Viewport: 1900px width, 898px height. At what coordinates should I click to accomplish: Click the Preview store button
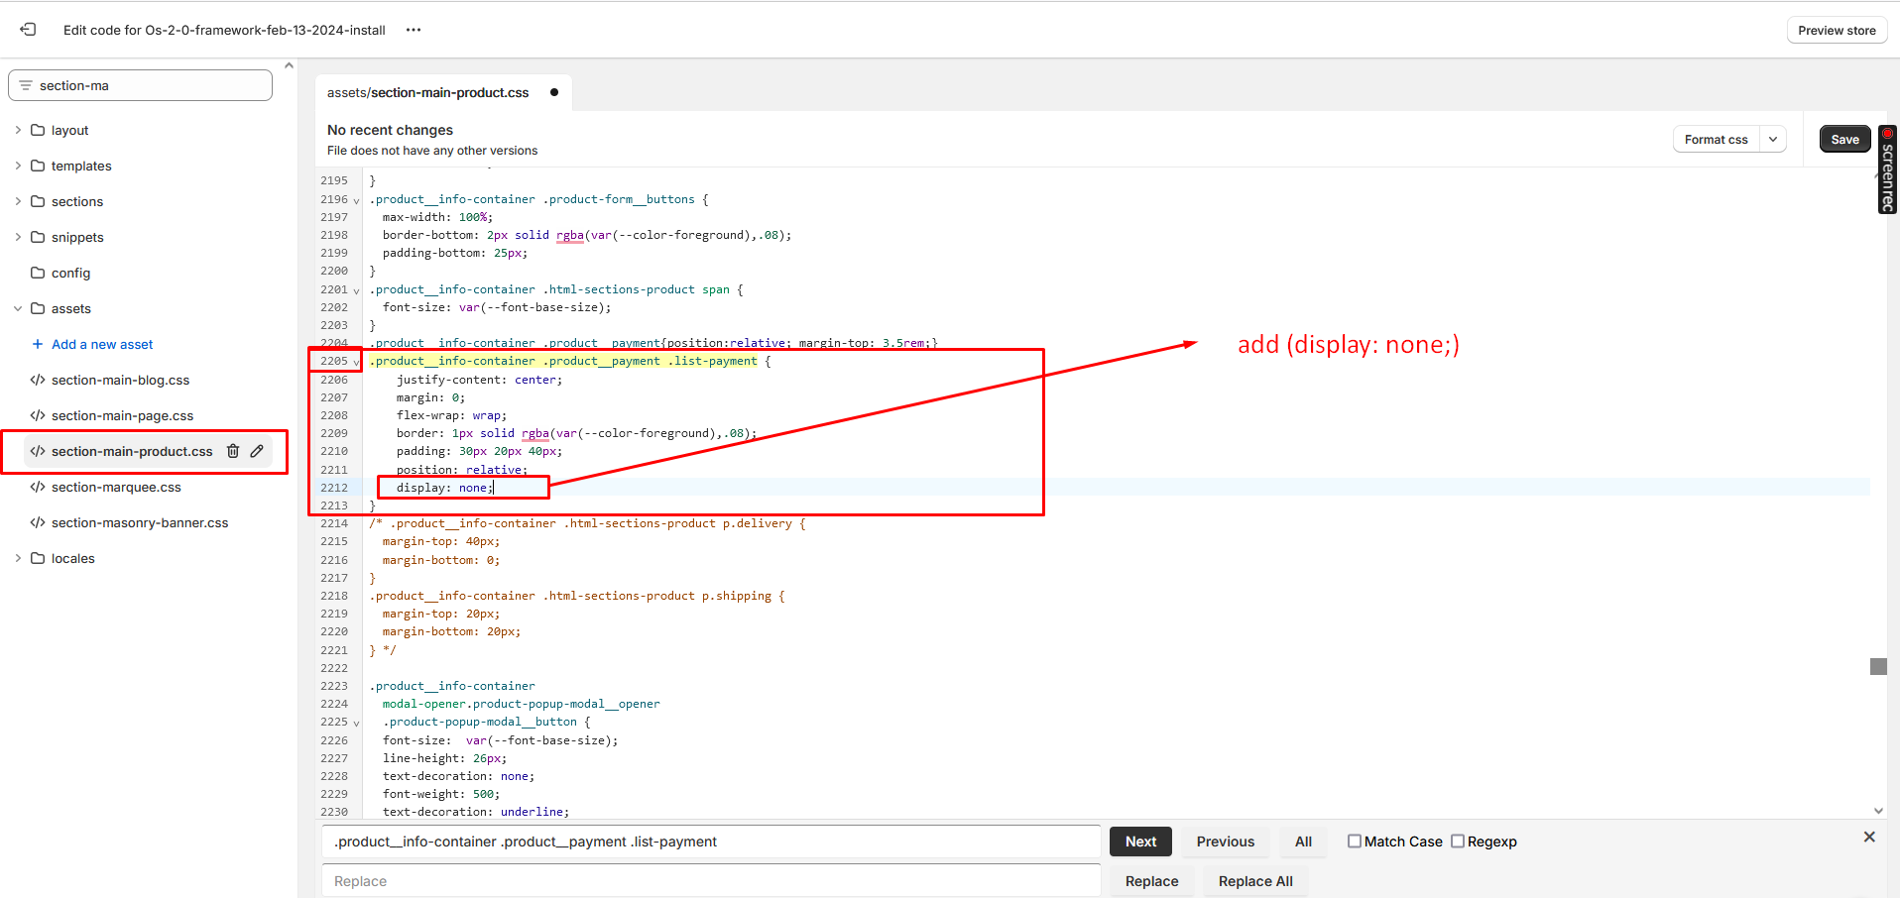pos(1837,30)
